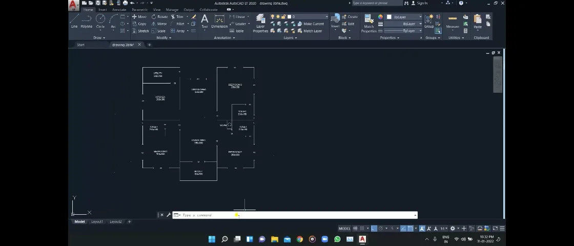Click the Stretch tool

(140, 31)
